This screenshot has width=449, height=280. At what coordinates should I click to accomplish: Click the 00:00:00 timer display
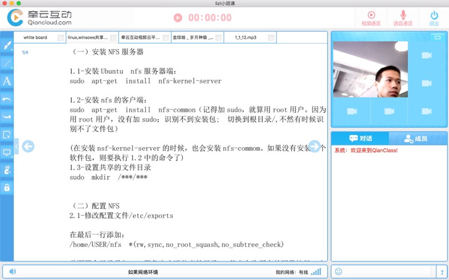click(x=210, y=18)
